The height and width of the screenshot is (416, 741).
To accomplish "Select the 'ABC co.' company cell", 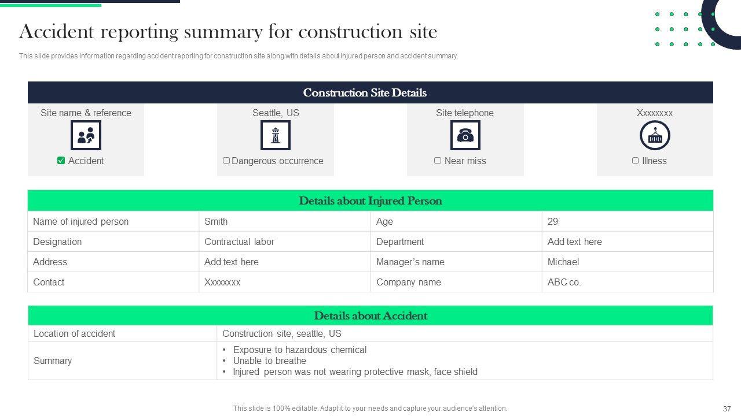I will (x=628, y=282).
